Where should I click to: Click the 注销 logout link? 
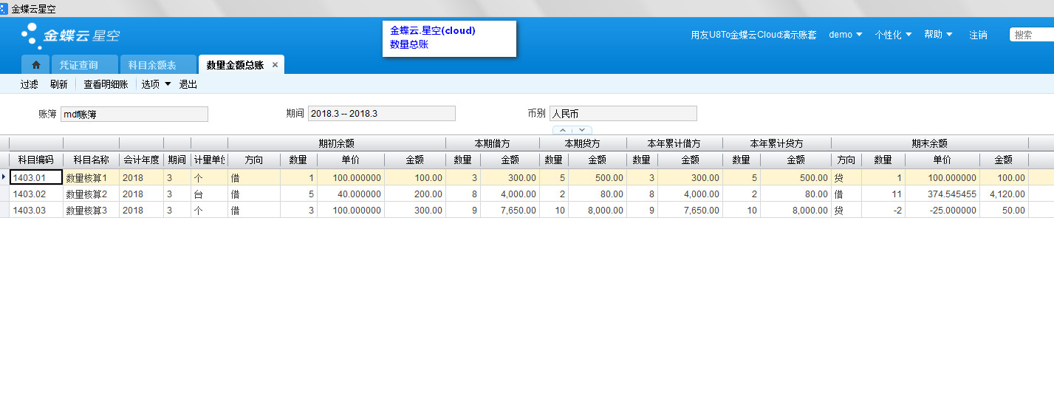coord(978,35)
